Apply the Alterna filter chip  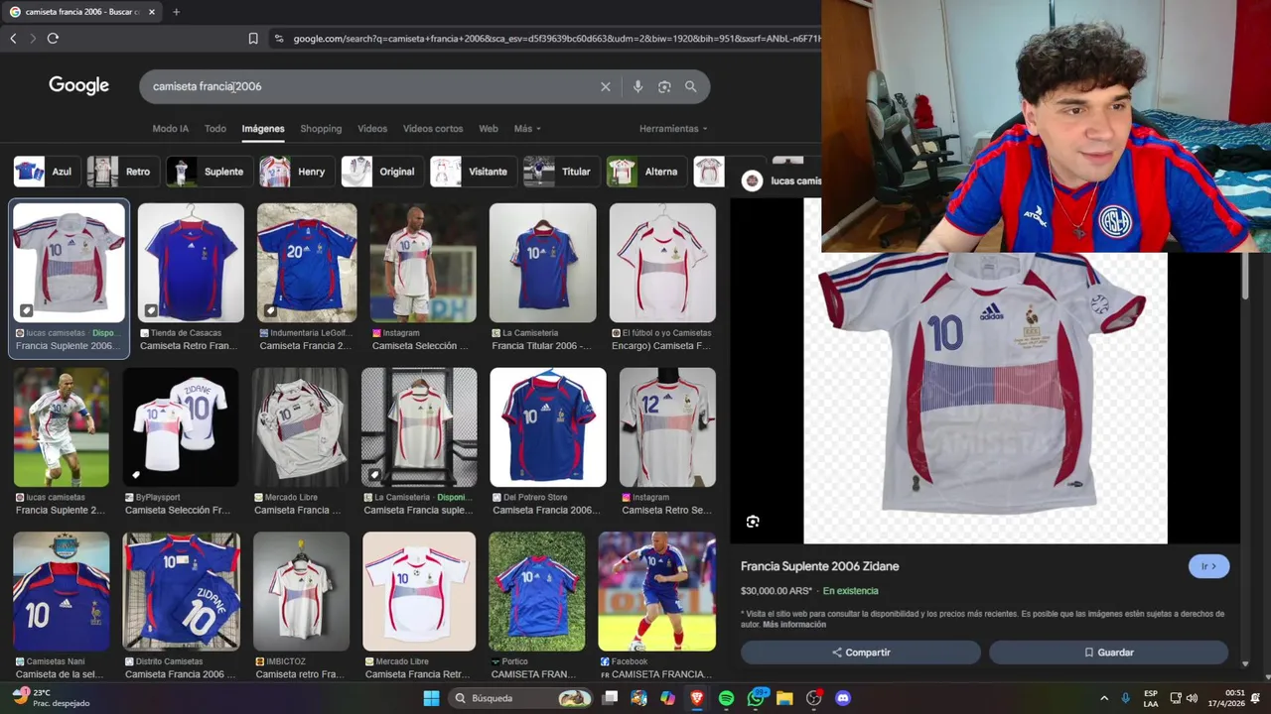click(x=645, y=172)
